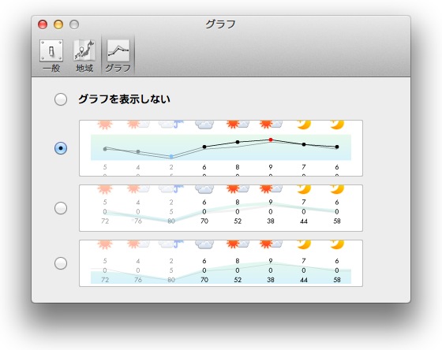Select the グラフを表示しない radio button
The image size is (442, 350).
click(x=61, y=99)
